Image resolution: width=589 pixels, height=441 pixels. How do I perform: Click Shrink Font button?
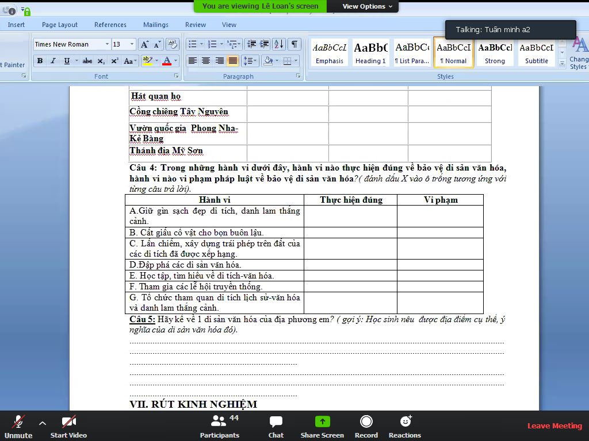[158, 44]
